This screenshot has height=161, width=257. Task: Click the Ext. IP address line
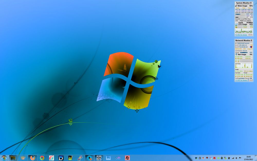click(x=241, y=47)
